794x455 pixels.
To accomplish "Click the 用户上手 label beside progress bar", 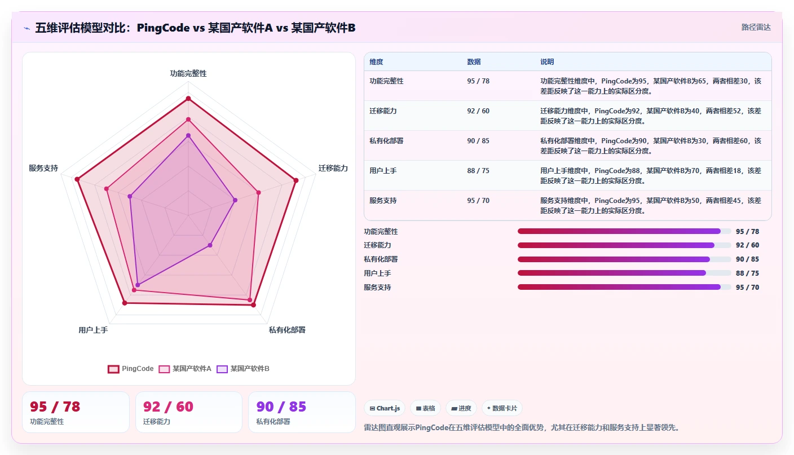I will point(377,273).
